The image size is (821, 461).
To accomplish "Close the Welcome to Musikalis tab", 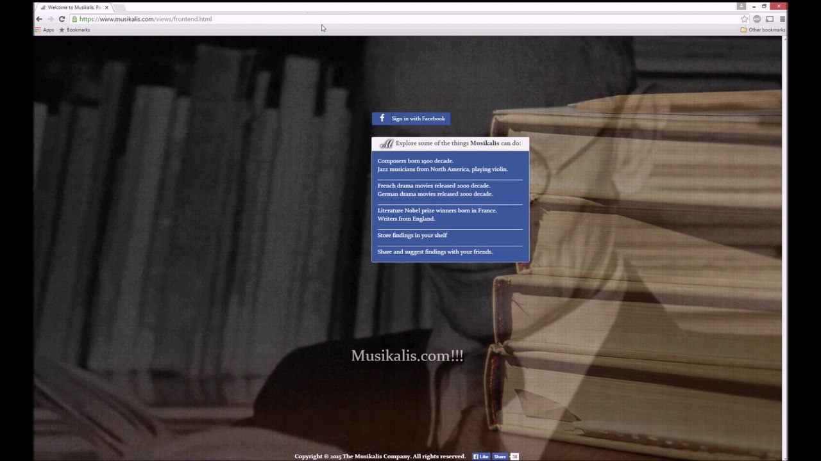I will coord(106,8).
